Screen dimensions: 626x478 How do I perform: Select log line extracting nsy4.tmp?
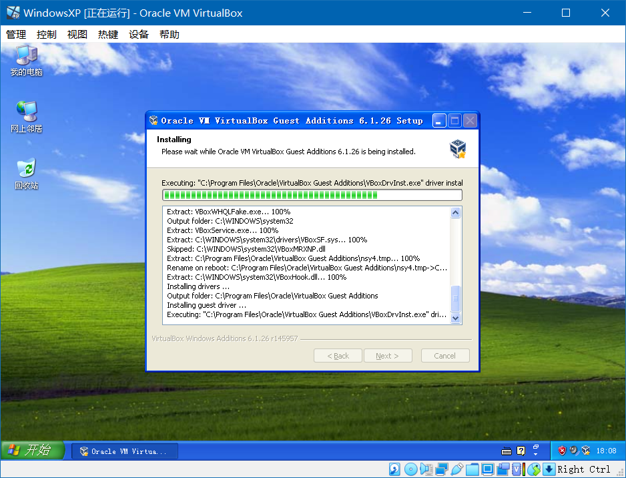(x=293, y=258)
